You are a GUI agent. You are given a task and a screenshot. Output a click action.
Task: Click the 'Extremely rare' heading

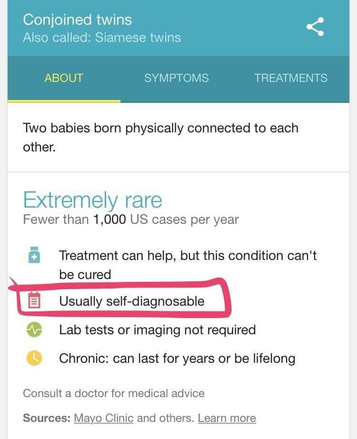click(92, 200)
